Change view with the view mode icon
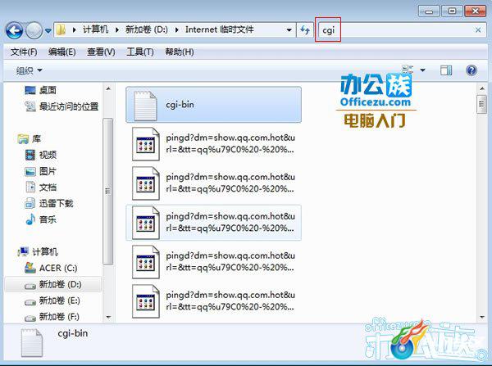 coord(408,70)
